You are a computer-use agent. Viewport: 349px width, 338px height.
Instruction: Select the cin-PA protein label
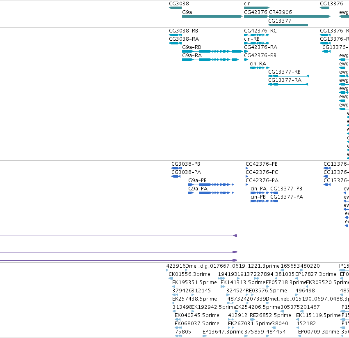(x=258, y=189)
